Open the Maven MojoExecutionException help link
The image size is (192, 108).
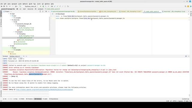pos(44,90)
